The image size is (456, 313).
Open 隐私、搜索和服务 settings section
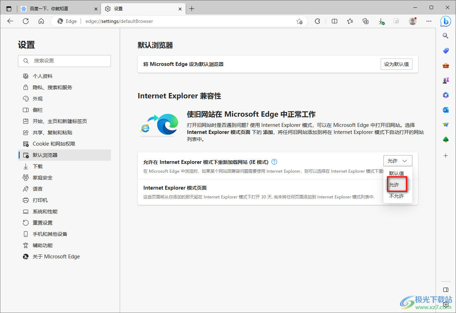click(64, 87)
